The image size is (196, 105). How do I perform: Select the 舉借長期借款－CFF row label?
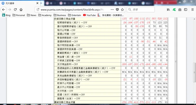pyautogui.click(x=68, y=38)
